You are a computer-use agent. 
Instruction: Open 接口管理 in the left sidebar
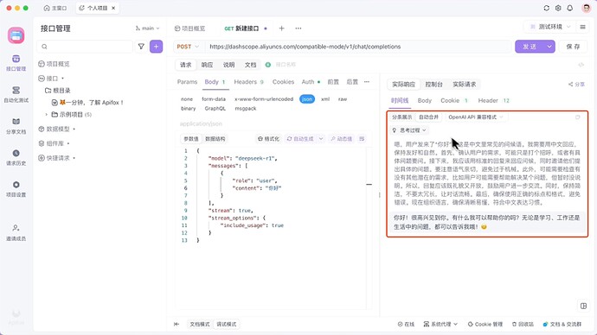16,63
